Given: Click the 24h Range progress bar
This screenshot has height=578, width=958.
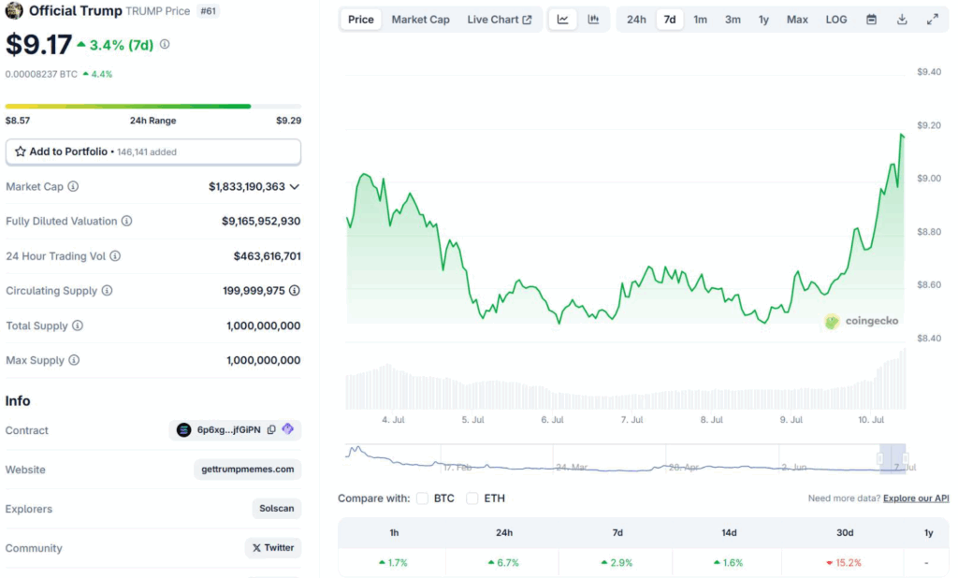Looking at the screenshot, I should click(x=153, y=107).
